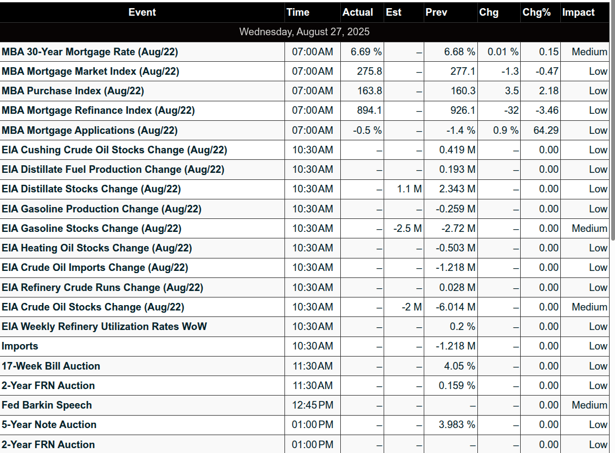
Task: Click the 894.1 Refinance Index actual value
Action: (369, 111)
